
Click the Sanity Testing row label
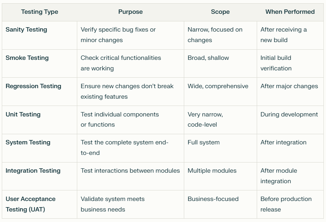[x=26, y=29]
